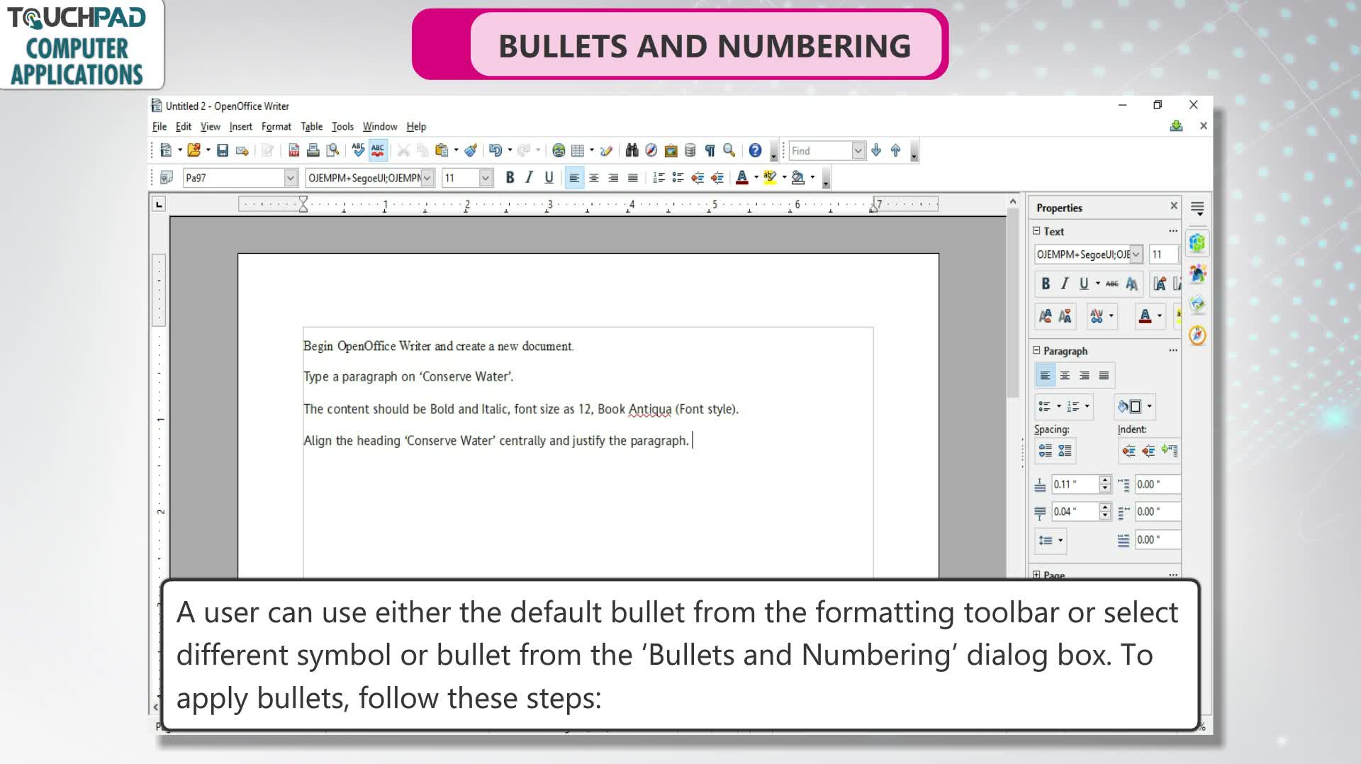Open the Tools menu

342,127
